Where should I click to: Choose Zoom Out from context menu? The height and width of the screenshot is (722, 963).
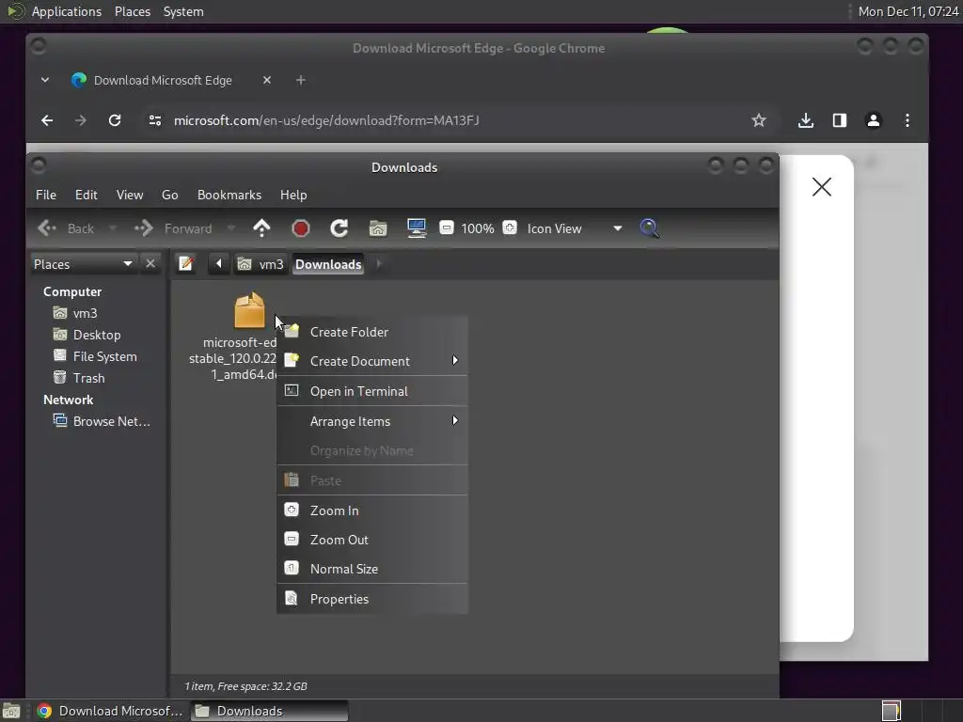372,540
